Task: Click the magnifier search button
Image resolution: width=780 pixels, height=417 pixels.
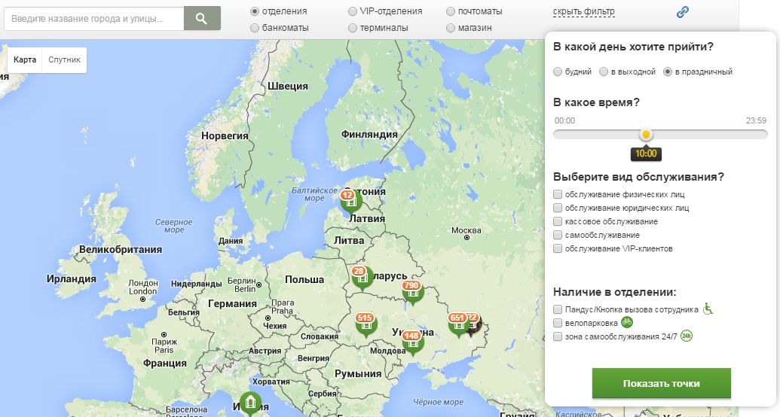Action: tap(202, 18)
